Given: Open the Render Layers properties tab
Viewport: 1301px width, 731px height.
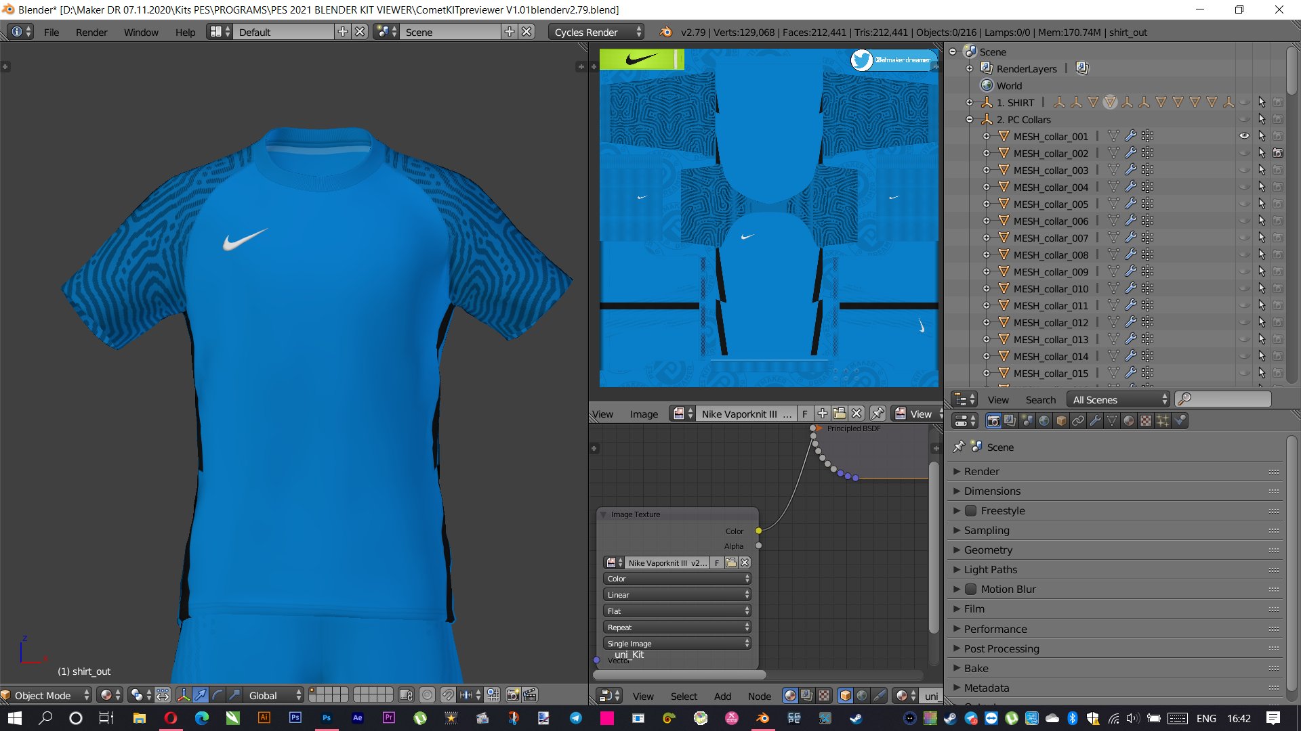Looking at the screenshot, I should click(1010, 421).
